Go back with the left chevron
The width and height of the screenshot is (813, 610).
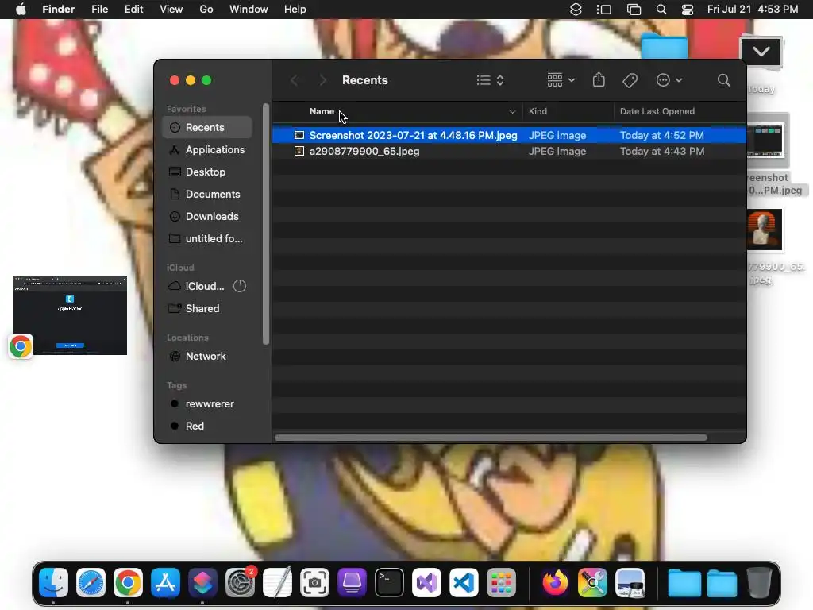294,80
